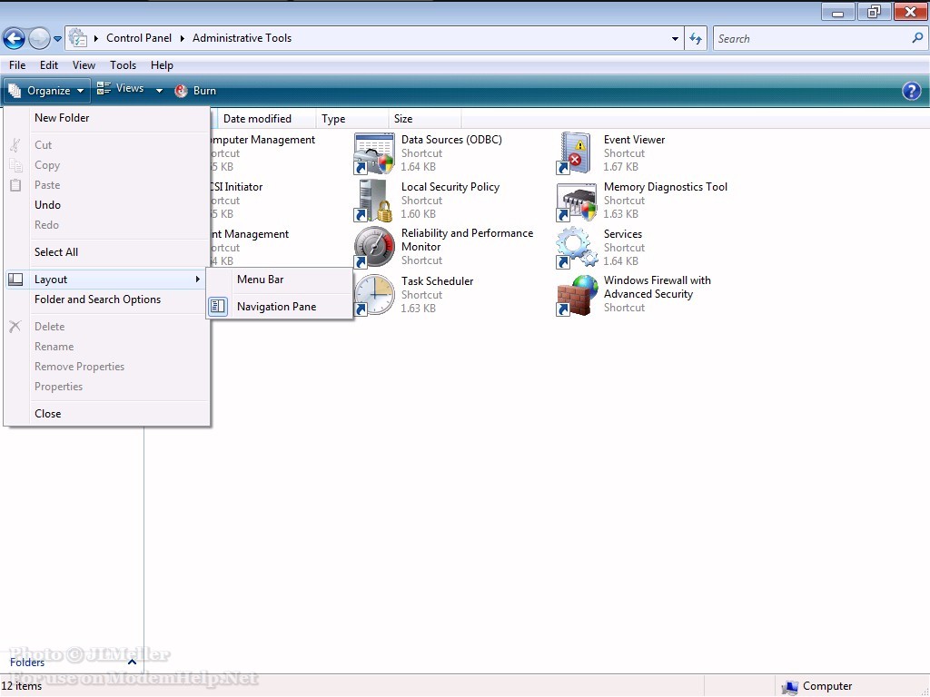Select the Event Viewer icon
This screenshot has height=697, width=930.
pos(574,153)
